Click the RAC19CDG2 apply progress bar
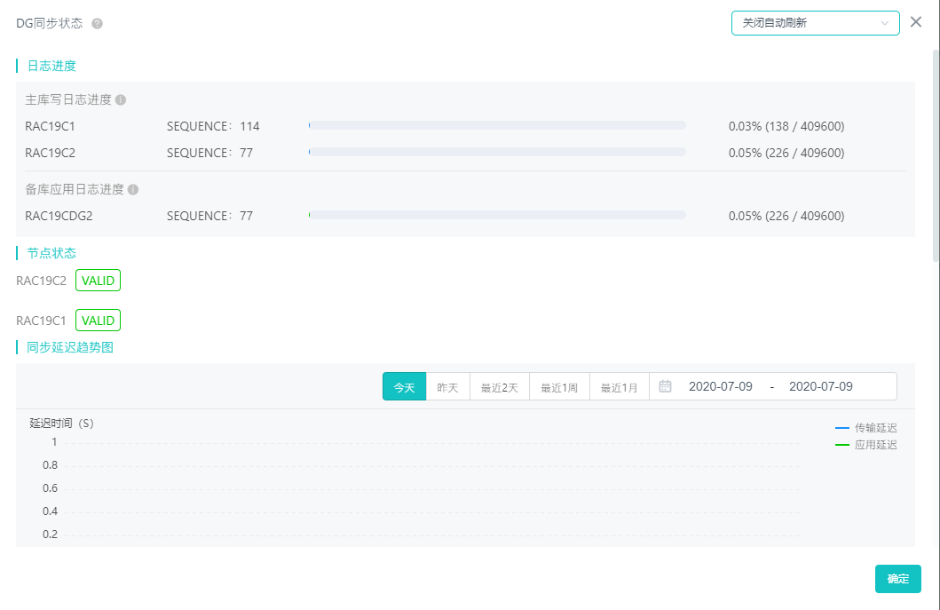This screenshot has width=940, height=610. click(497, 215)
